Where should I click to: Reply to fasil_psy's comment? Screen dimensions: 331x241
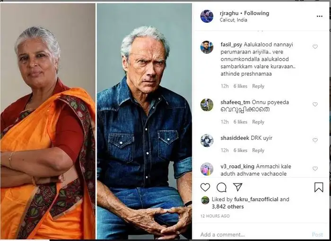click(x=258, y=86)
